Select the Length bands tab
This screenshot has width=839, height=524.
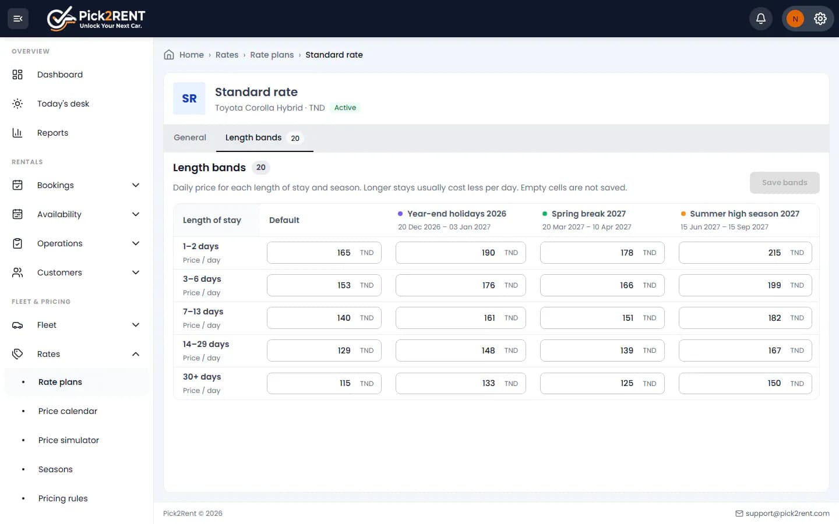(265, 138)
